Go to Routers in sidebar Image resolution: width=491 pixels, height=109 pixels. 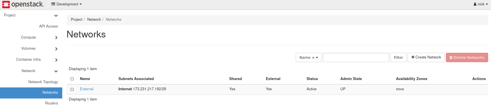(51, 103)
